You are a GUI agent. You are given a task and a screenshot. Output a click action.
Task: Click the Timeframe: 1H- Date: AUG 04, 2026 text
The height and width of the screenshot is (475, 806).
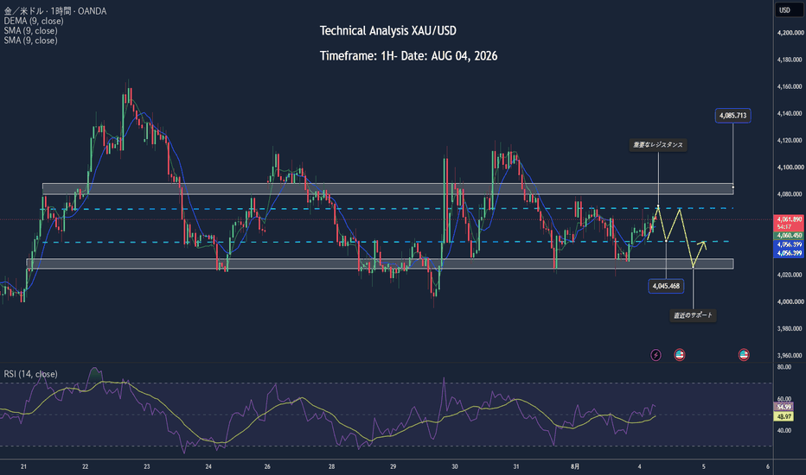(x=408, y=56)
